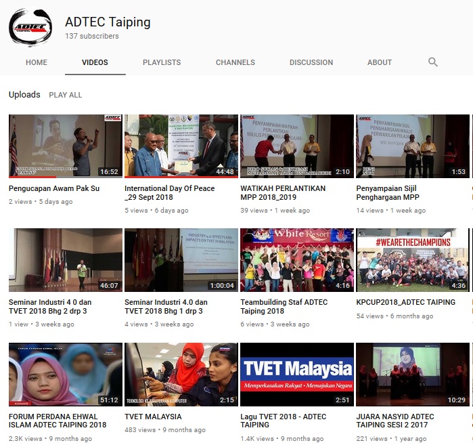The height and width of the screenshot is (445, 473).
Task: Open Penyampaian Sijil Penghargaan MPP thumbnail
Action: (x=413, y=146)
